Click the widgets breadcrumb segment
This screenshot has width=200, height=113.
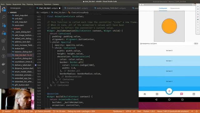pyautogui.click(x=45, y=13)
